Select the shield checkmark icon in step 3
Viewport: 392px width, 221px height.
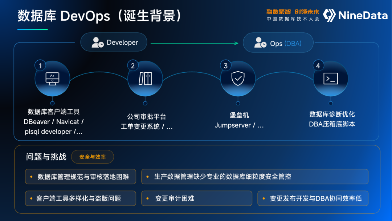[238, 79]
